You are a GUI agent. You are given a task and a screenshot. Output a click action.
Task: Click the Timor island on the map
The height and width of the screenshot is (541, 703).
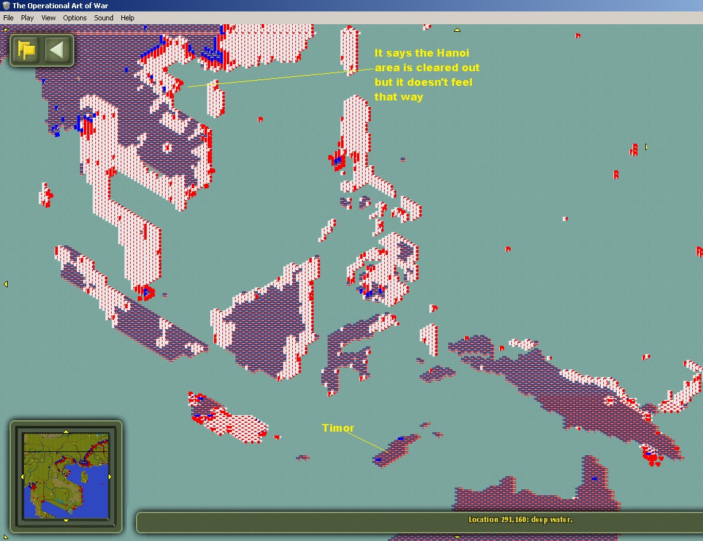396,450
